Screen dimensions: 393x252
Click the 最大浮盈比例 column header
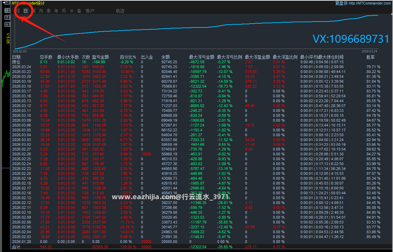(x=285, y=57)
